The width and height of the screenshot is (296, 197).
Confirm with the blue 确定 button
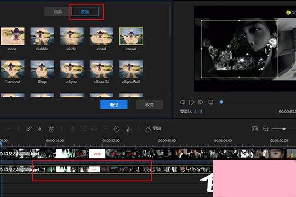[x=114, y=105]
